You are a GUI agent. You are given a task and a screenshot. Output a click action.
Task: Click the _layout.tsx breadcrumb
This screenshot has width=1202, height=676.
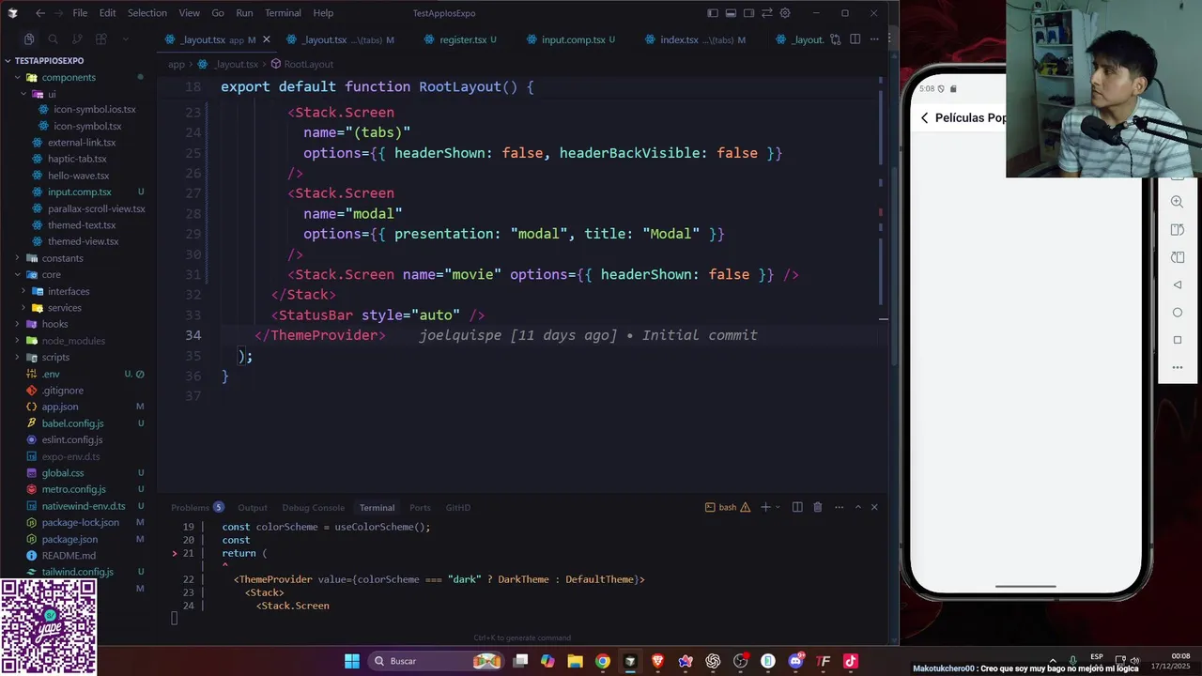tap(229, 64)
